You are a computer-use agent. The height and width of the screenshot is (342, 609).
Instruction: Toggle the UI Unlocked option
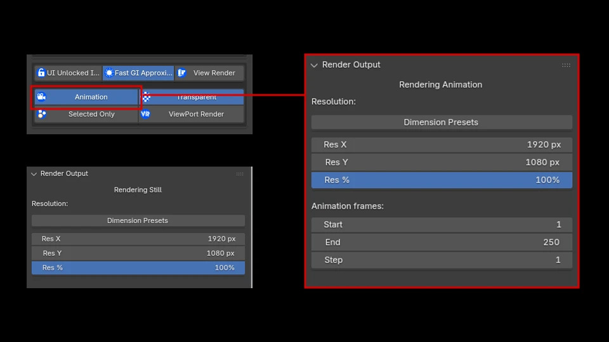point(69,73)
